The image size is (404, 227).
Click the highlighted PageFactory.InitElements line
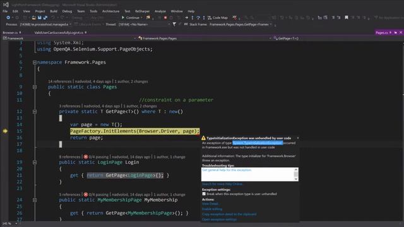click(134, 131)
